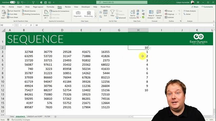Screen dimensions: 216x121
Task: Open Manage Data Model green icon
Action: [143, 17]
